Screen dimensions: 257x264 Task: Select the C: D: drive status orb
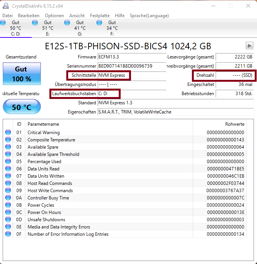tap(3, 23)
